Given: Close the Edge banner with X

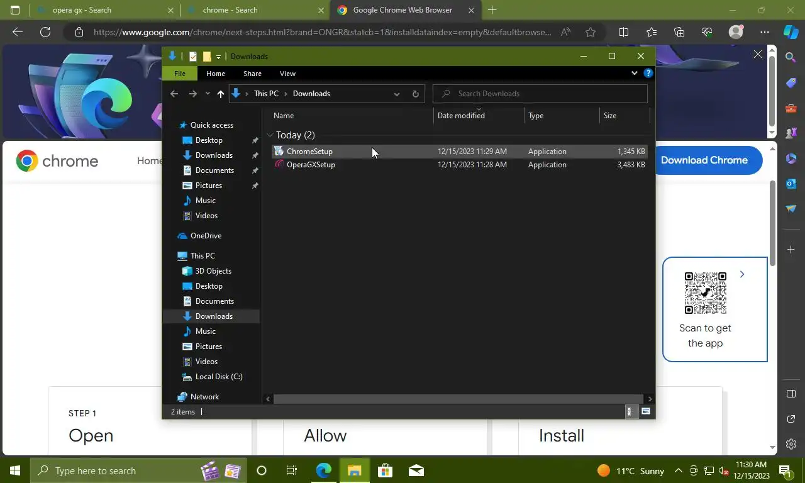Looking at the screenshot, I should (x=758, y=55).
